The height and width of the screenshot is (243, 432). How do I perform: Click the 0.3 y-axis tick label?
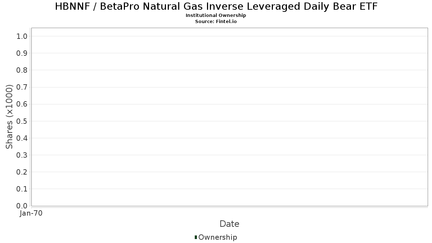point(22,155)
